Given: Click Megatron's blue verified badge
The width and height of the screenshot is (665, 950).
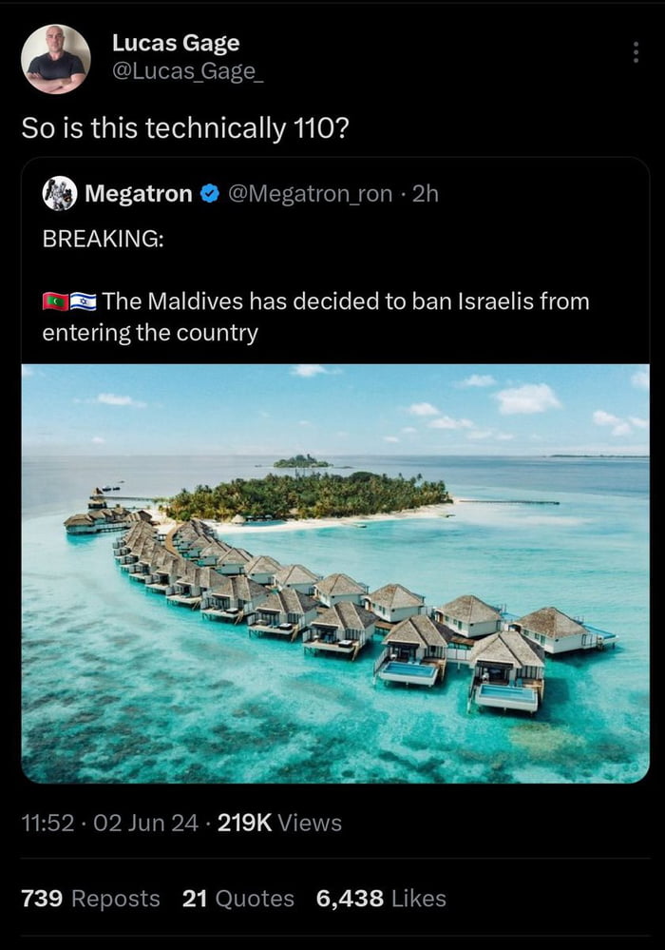Looking at the screenshot, I should pyautogui.click(x=210, y=194).
